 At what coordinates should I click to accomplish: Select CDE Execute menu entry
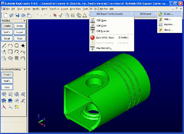(112, 31)
